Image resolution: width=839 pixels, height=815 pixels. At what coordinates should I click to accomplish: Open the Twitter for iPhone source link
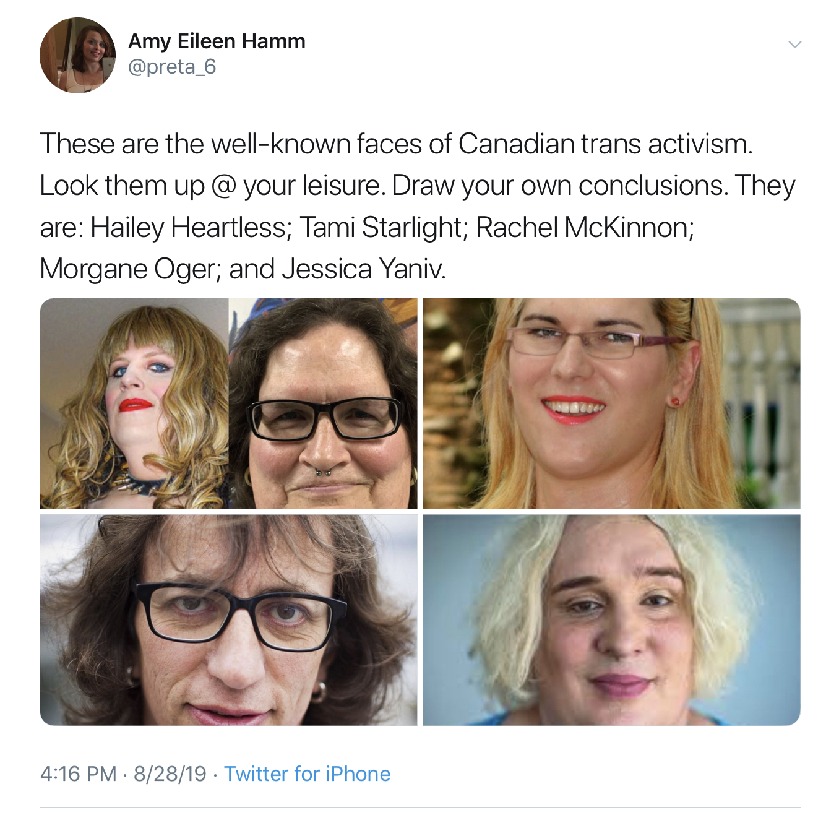pyautogui.click(x=307, y=774)
